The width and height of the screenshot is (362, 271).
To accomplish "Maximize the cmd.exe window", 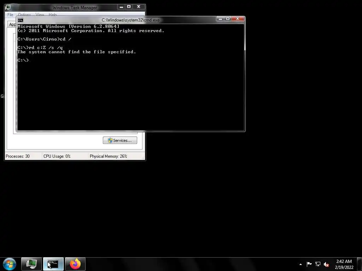I will [x=228, y=19].
